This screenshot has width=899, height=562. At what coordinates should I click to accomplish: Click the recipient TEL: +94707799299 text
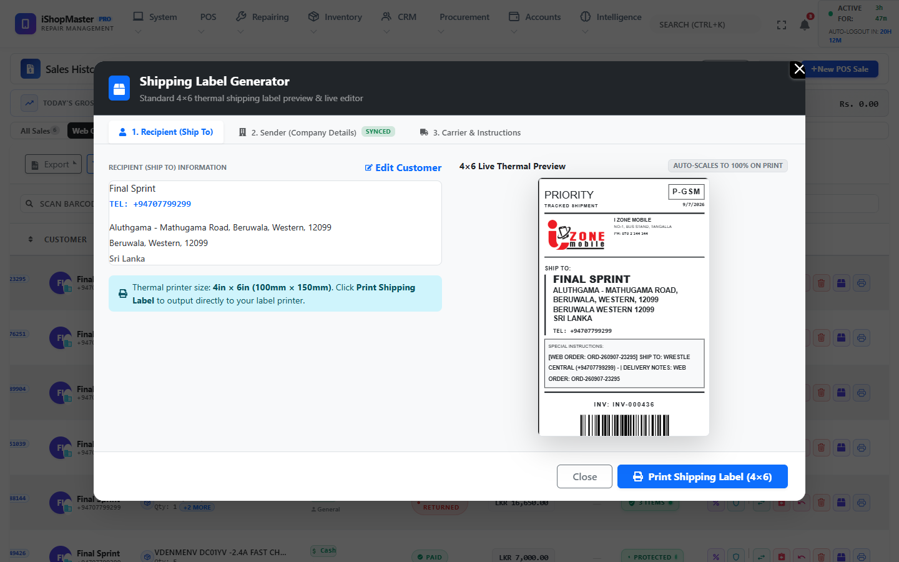point(150,204)
